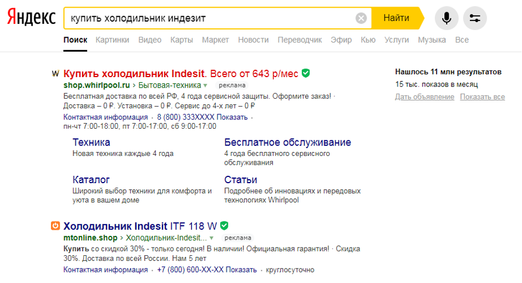Click the description starting Бесплатная доставка по всей РФ
The image size is (522, 283).
[199, 101]
